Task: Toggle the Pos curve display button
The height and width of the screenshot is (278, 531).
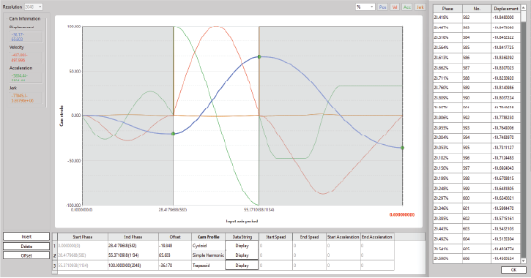Action: pyautogui.click(x=382, y=7)
